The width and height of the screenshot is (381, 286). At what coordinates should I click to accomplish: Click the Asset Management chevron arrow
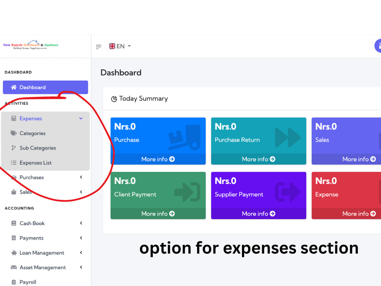pyautogui.click(x=81, y=268)
